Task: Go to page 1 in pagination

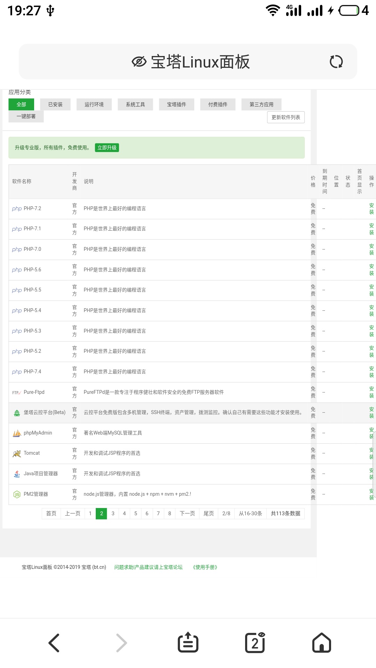Action: (x=90, y=514)
